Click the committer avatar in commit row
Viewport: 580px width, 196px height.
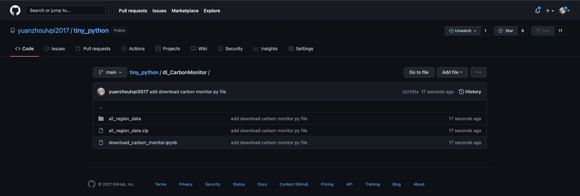(101, 92)
